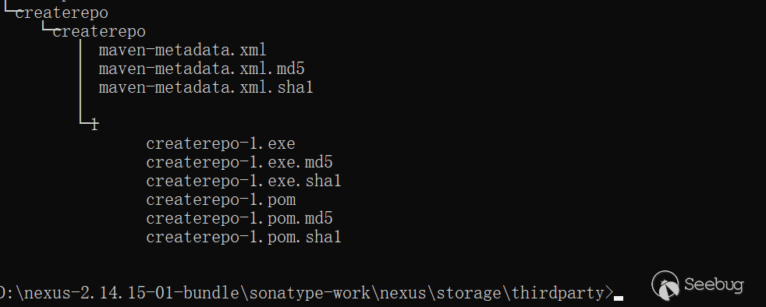Click the storage path segment in prompt
The width and height of the screenshot is (766, 307).
(x=469, y=293)
